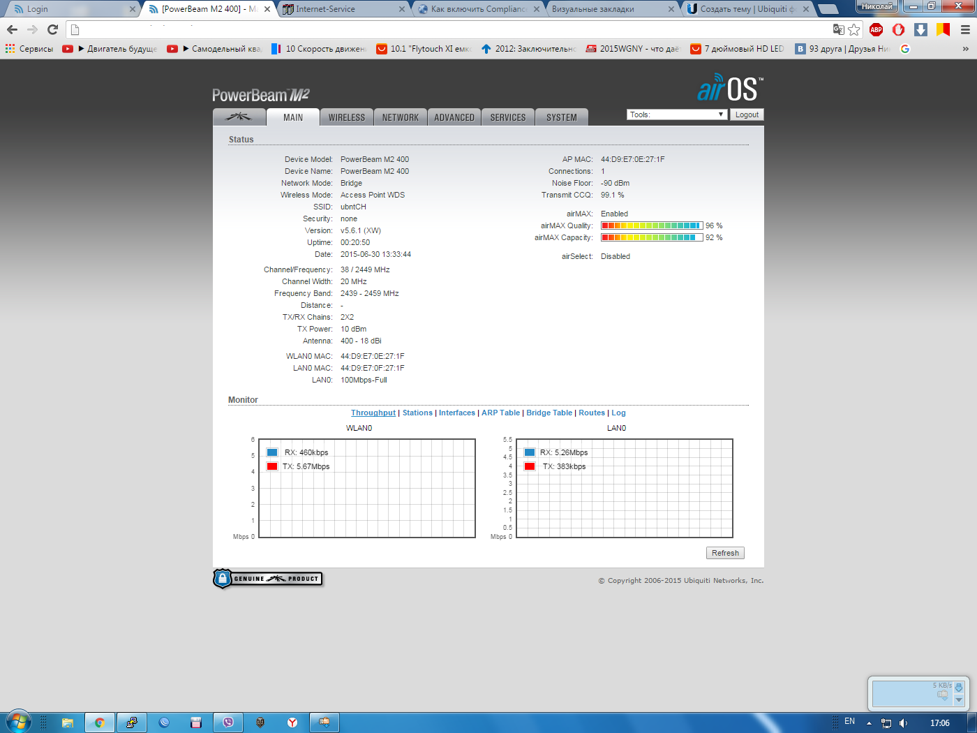Bookmark this page with the star icon
Image resolution: width=977 pixels, height=733 pixels.
point(853,29)
